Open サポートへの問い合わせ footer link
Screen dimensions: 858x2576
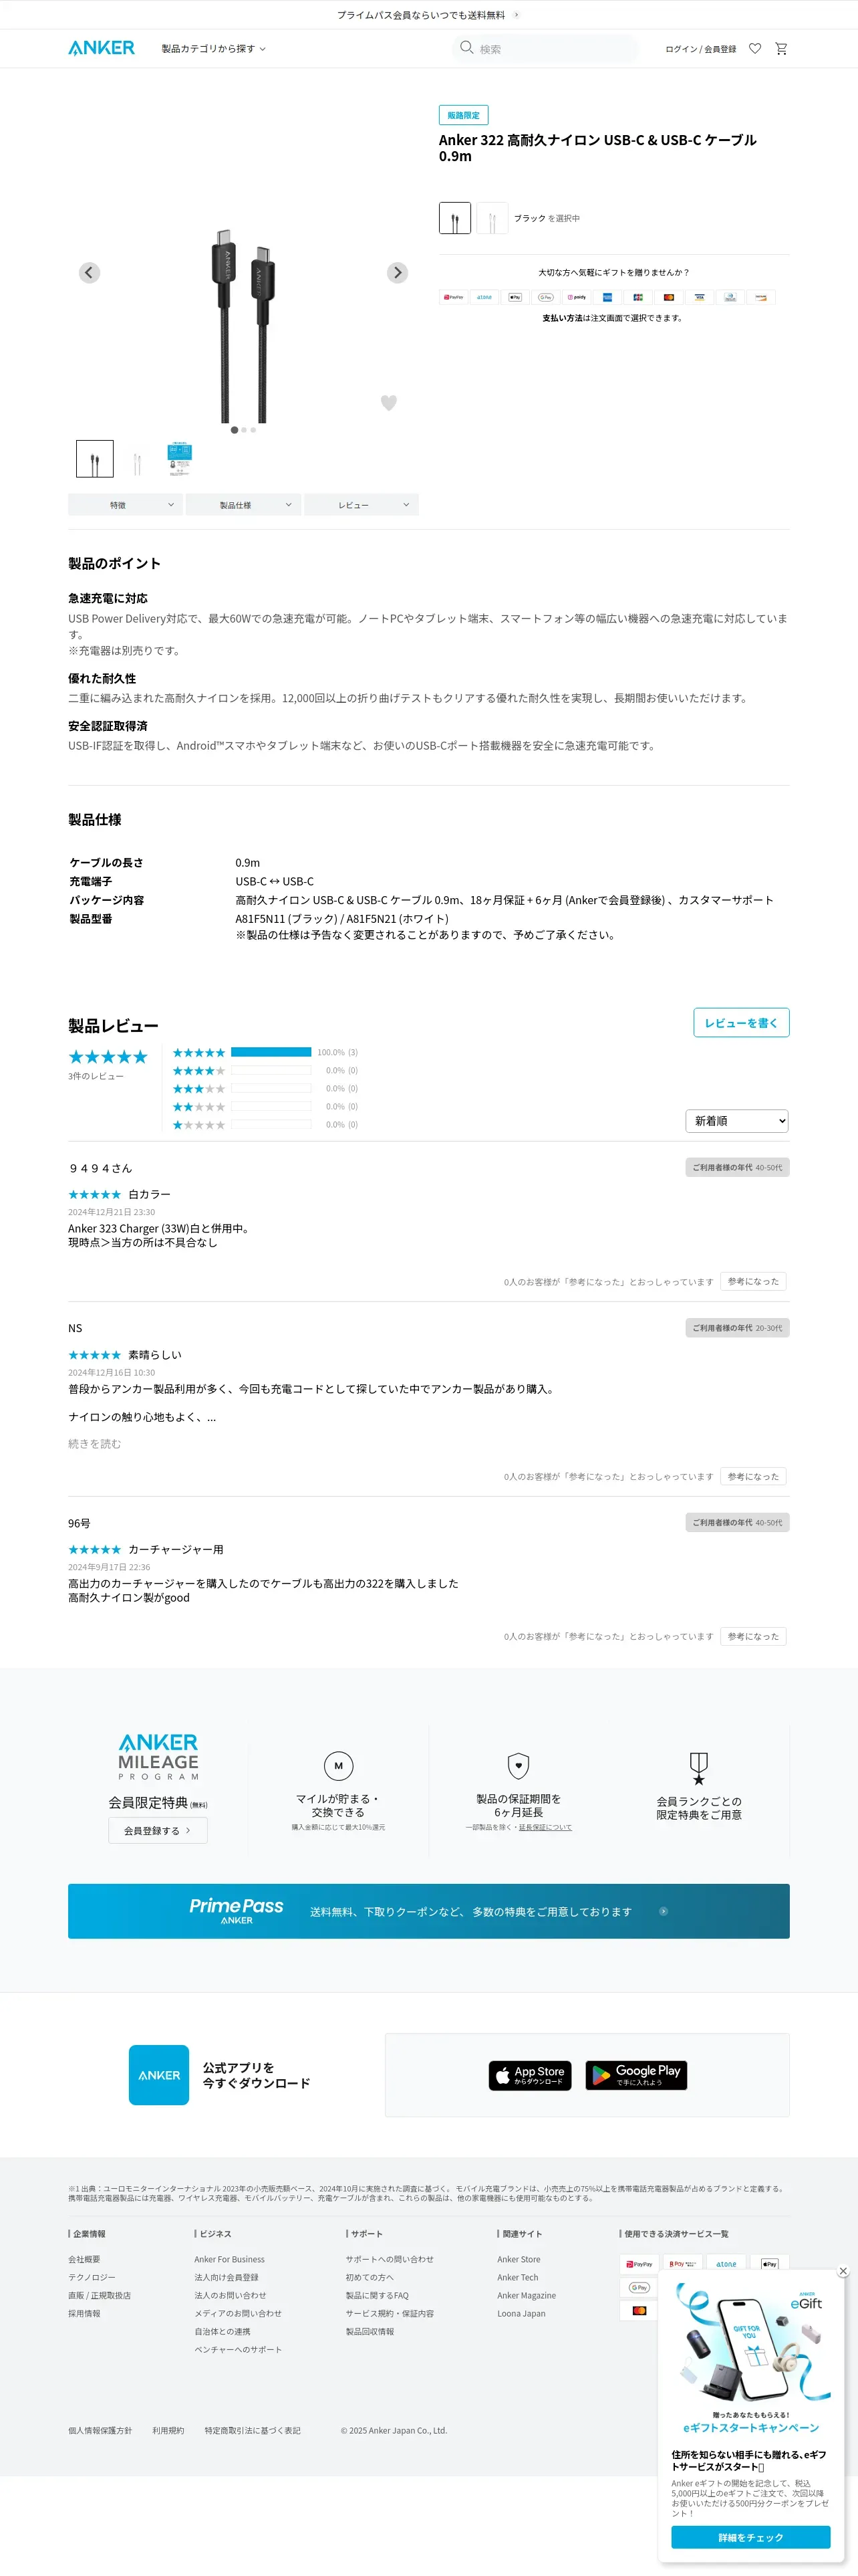390,2259
